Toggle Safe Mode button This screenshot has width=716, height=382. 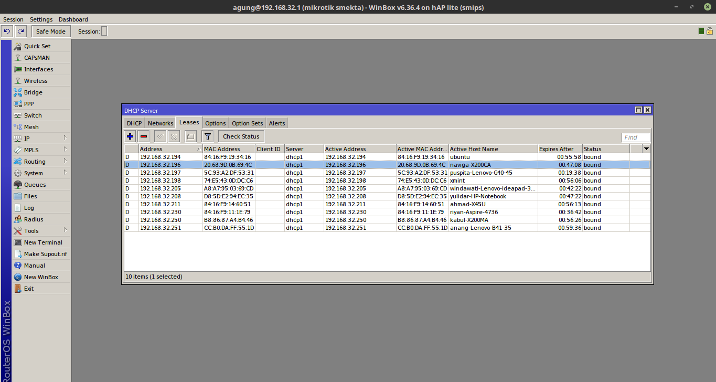51,31
